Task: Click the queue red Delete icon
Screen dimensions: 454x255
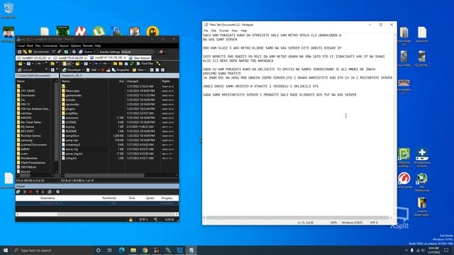Action: coord(31,192)
